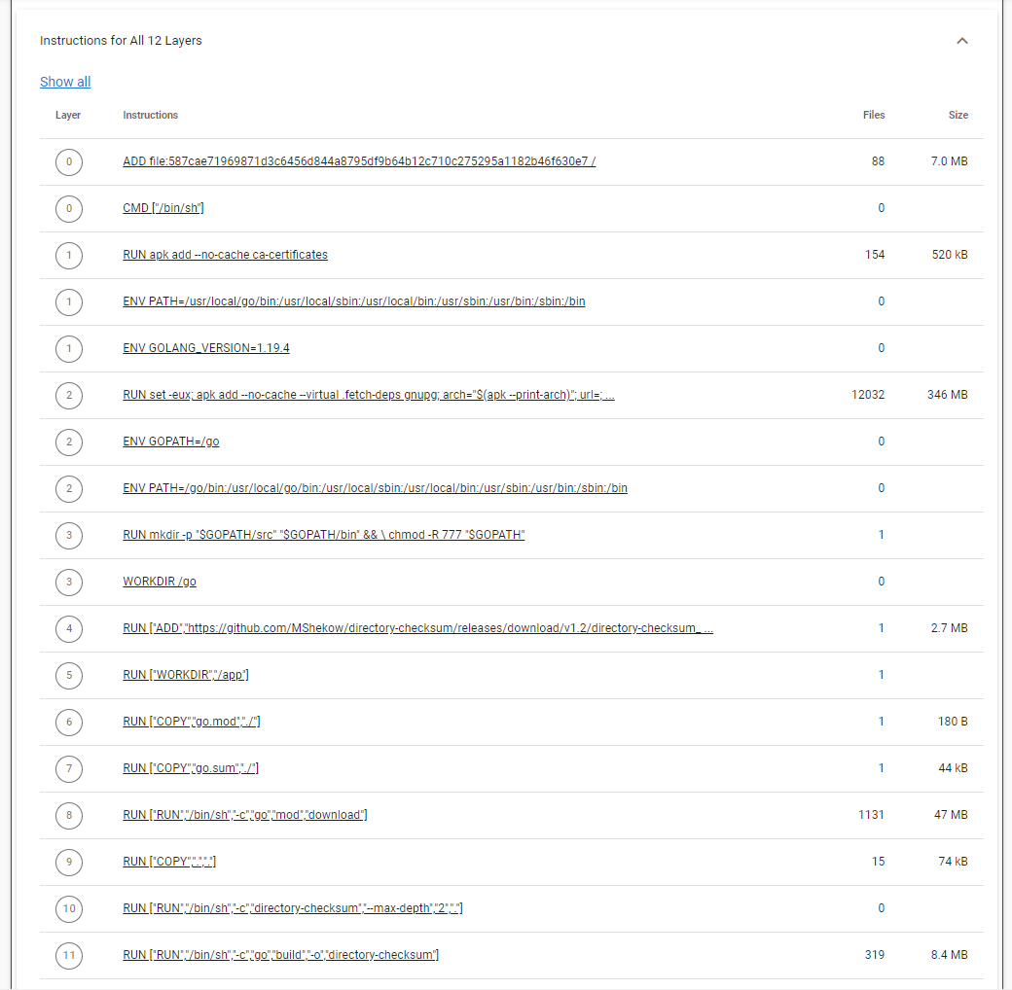Click layer 2 circle in RUN set -eux row
This screenshot has height=990, width=1012.
(69, 396)
